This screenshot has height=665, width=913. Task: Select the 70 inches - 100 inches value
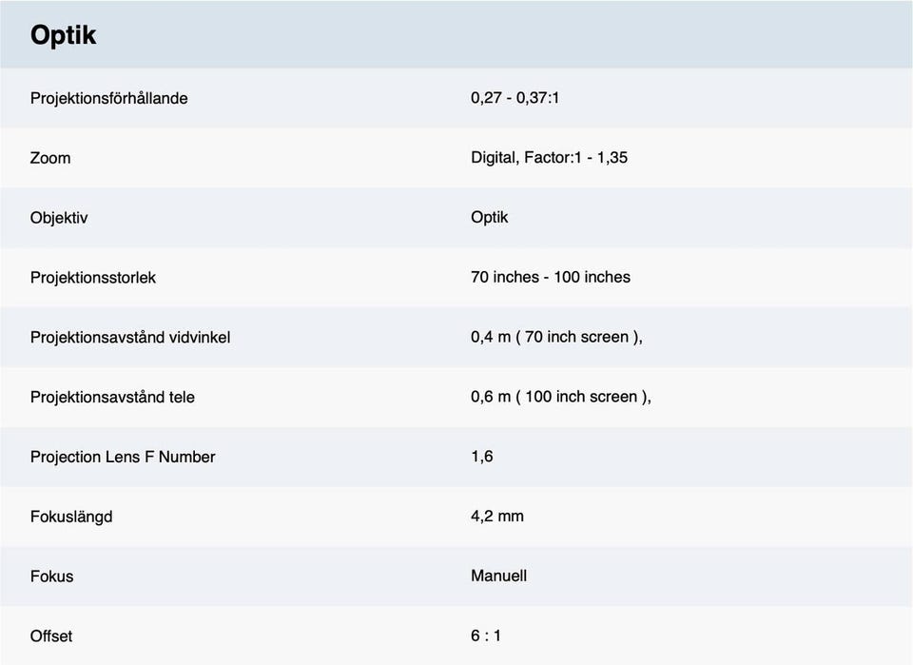tap(550, 278)
